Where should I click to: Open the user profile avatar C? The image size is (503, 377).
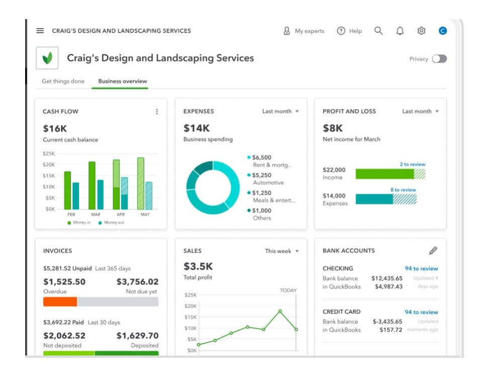pyautogui.click(x=443, y=31)
